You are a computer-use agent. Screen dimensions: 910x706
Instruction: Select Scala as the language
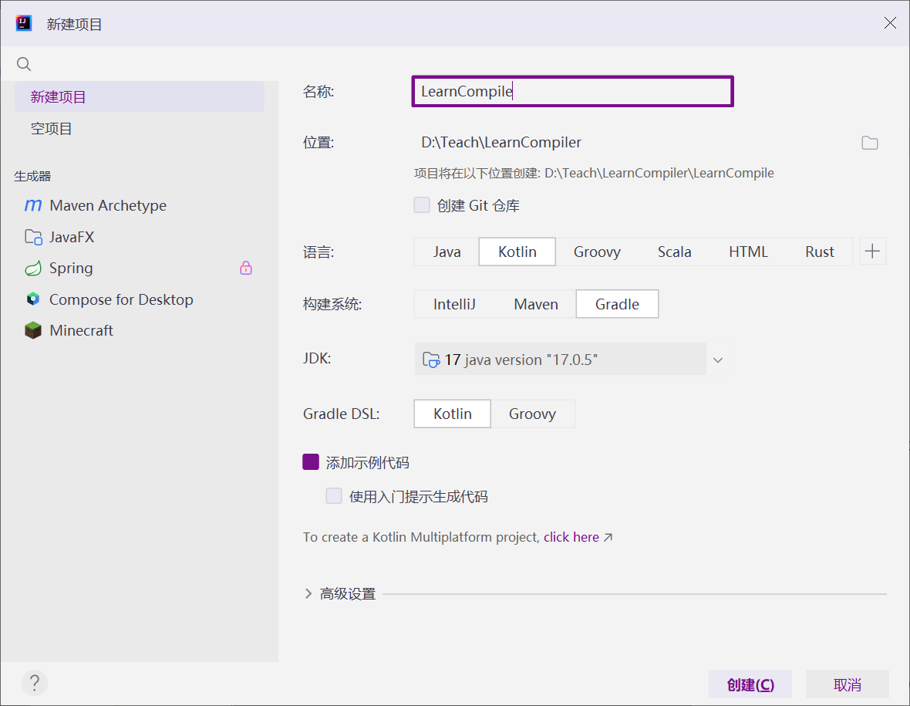674,252
